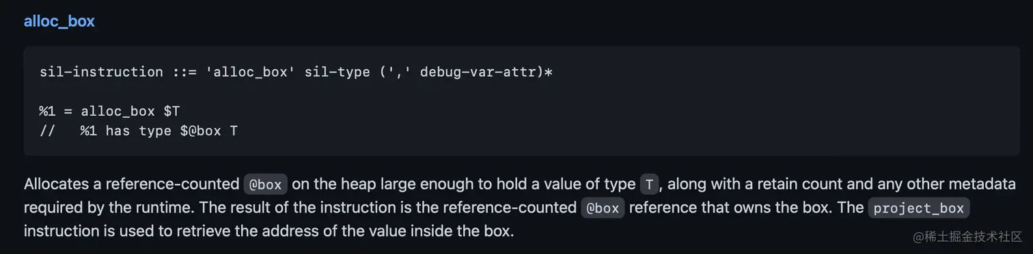Click debug-var-attr in the grammar line
This screenshot has height=254, width=1033.
(478, 72)
